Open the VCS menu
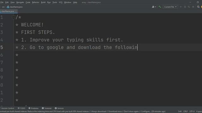 click(x=61, y=3)
